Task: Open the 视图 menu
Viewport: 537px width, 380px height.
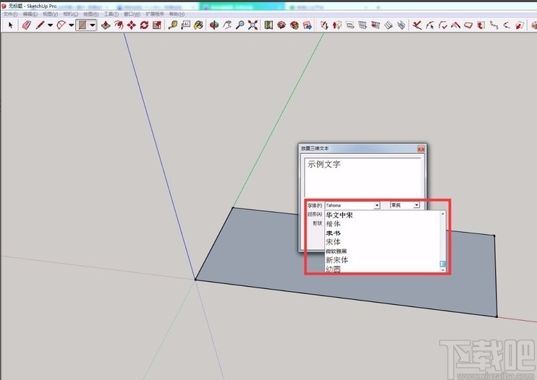Action: pyautogui.click(x=51, y=14)
